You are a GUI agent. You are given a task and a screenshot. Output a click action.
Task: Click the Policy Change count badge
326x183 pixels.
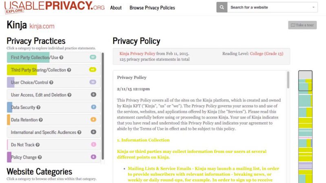[94, 157]
